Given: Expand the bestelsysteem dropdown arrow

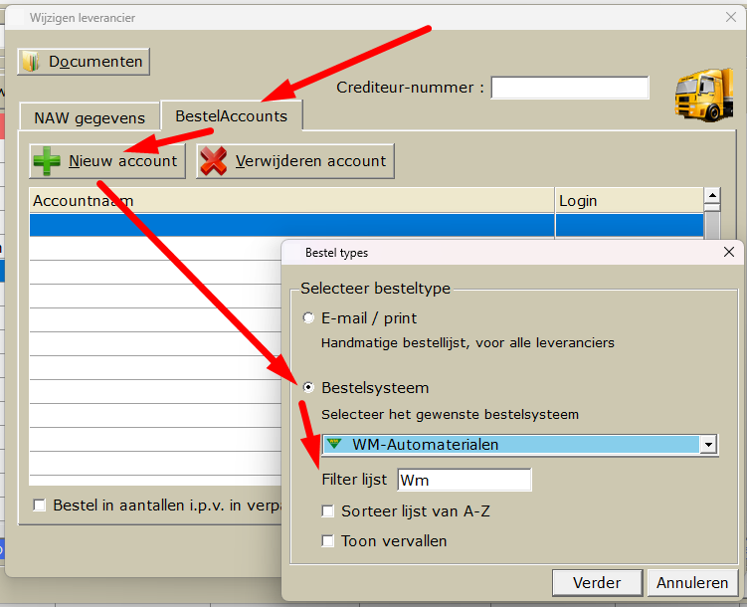Looking at the screenshot, I should click(708, 445).
